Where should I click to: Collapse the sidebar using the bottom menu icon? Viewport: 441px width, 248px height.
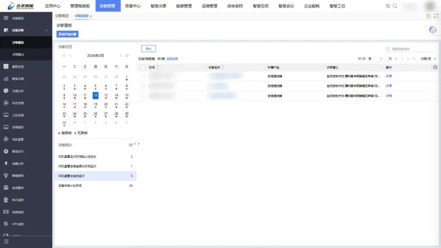6,241
